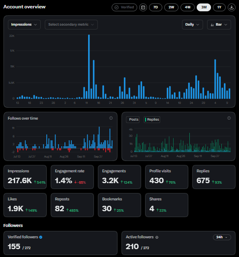This screenshot has width=239, height=257.
Task: Select the 3M time range
Action: point(204,7)
